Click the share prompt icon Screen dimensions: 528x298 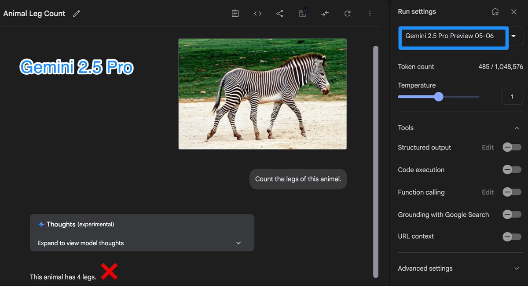280,14
